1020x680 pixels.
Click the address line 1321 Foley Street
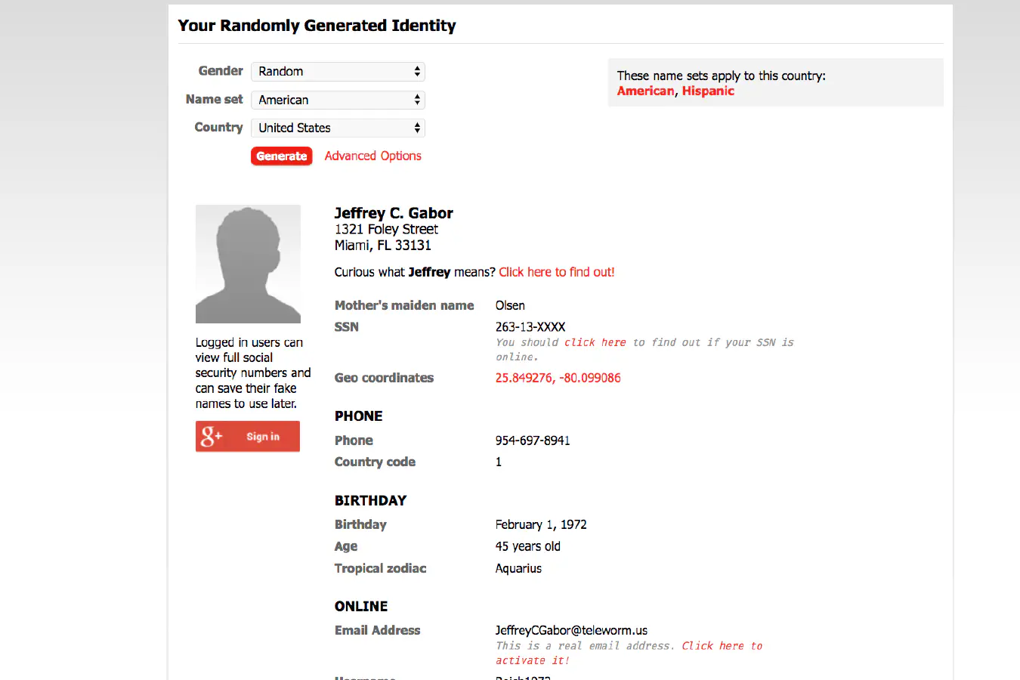[386, 229]
